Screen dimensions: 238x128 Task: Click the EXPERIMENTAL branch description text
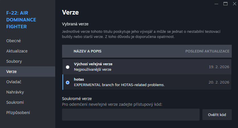pyautogui.click(x=119, y=85)
